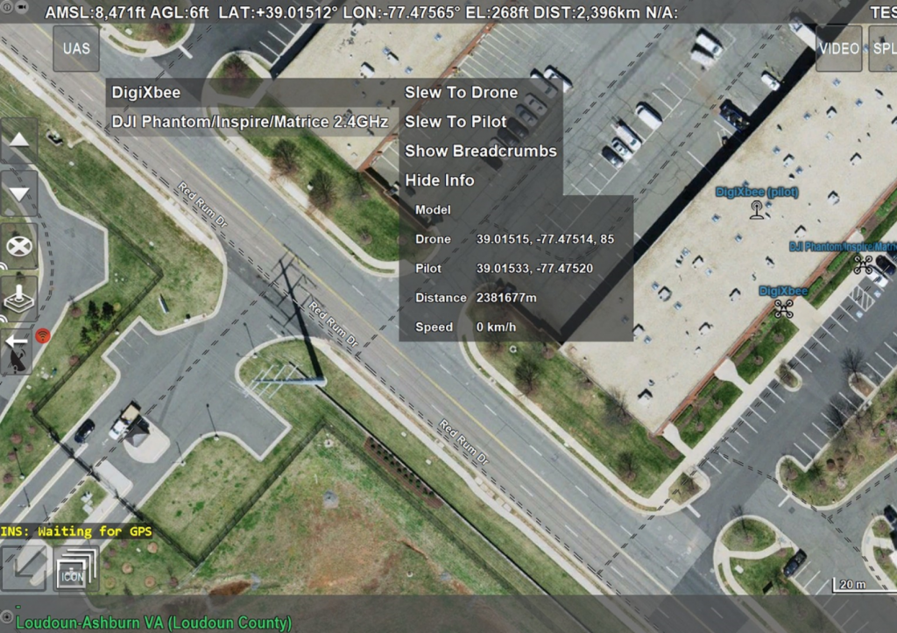Click the Loudoun-Ashburn VA location label
The width and height of the screenshot is (897, 633).
point(154,622)
